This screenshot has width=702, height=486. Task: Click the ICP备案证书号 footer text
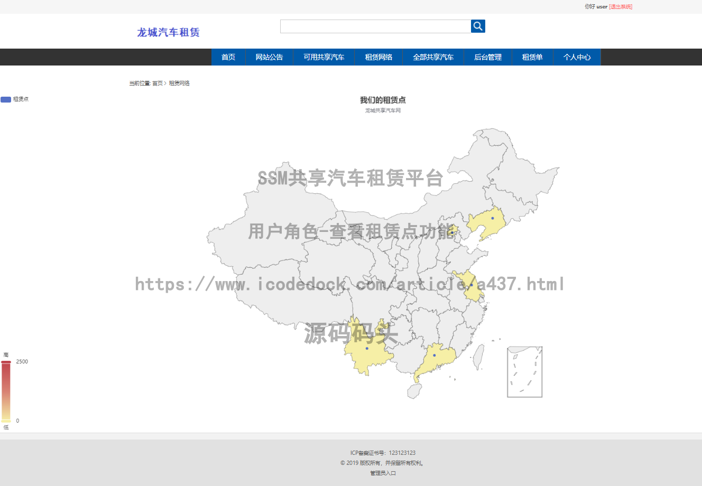coord(383,453)
